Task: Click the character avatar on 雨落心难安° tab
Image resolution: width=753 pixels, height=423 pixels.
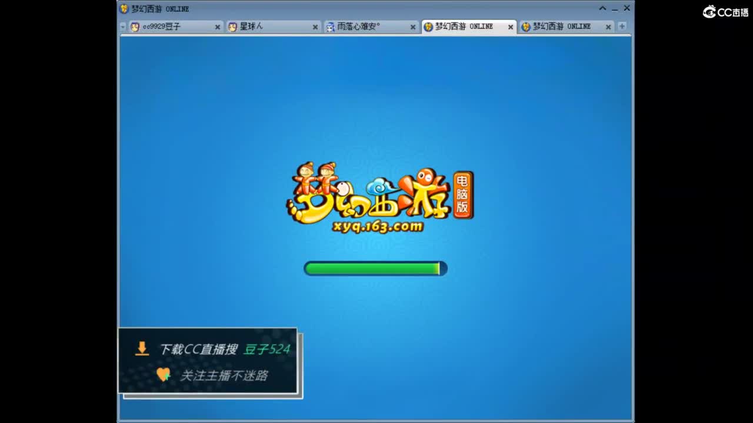Action: tap(330, 27)
